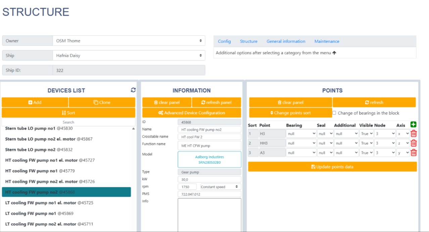Click the Aalborg Industires model link
Viewport: 429px width, 232px height.
(x=209, y=159)
